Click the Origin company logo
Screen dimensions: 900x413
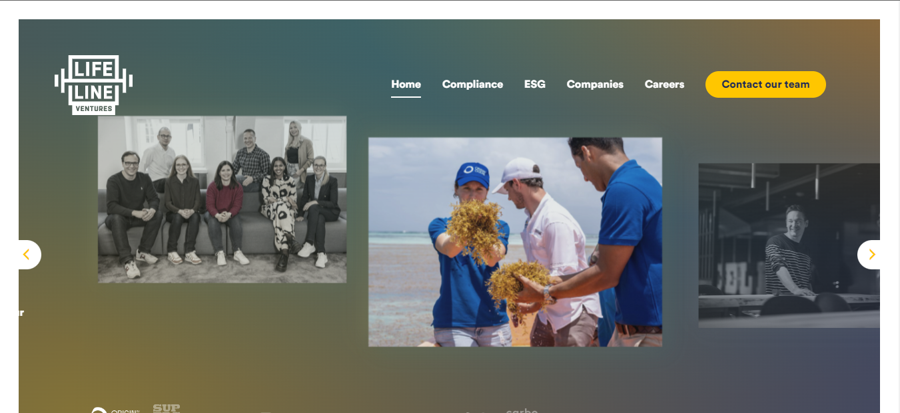coord(115,410)
